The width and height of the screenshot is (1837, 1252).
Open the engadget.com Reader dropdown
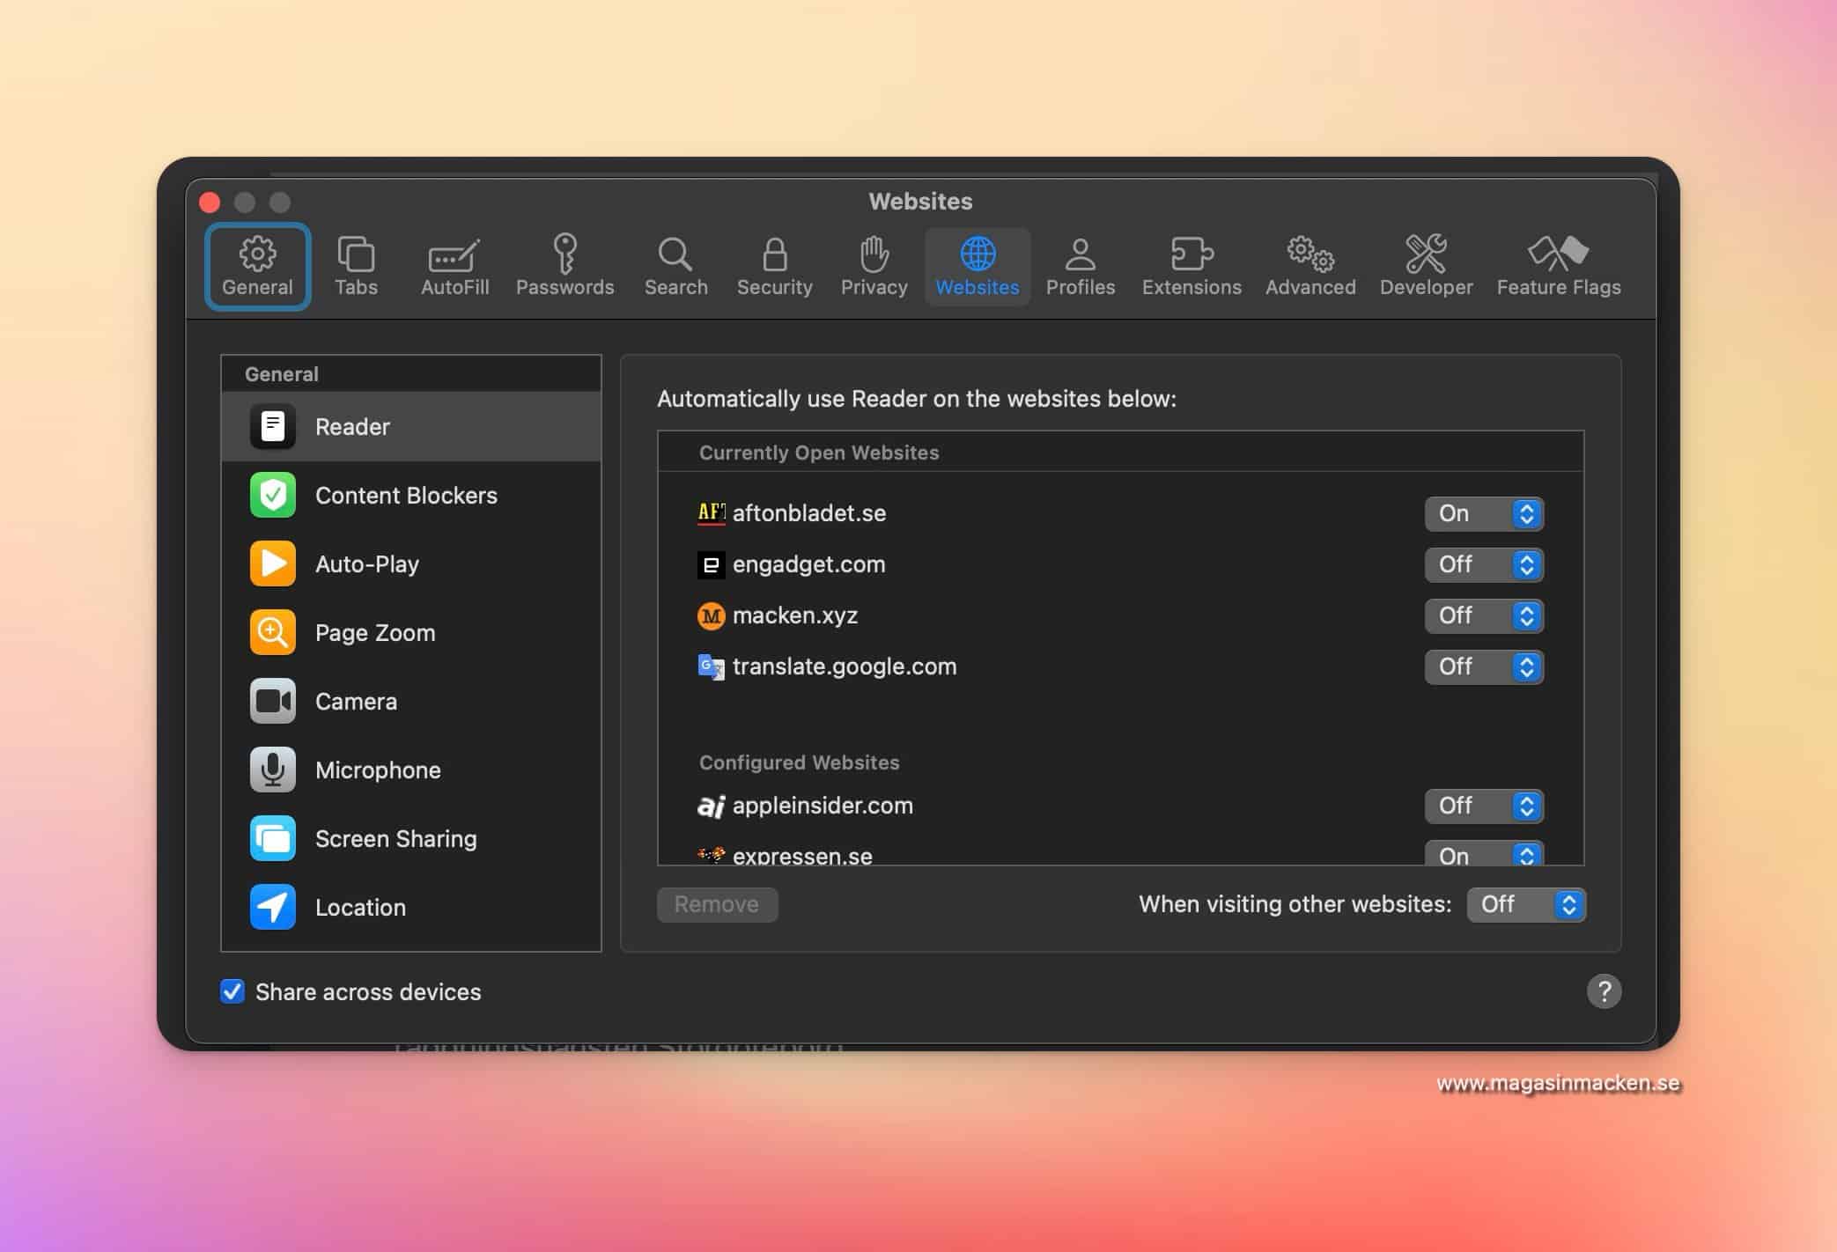tap(1484, 564)
